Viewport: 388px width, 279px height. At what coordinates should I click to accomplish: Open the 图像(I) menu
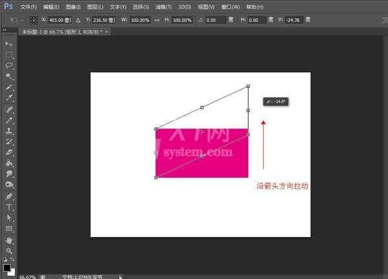tap(73, 7)
